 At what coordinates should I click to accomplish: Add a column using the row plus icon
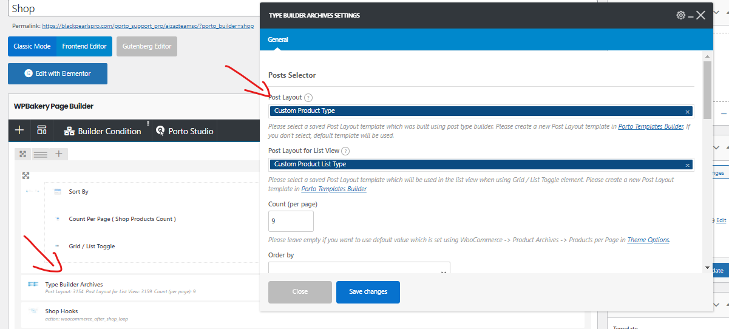tap(59, 154)
